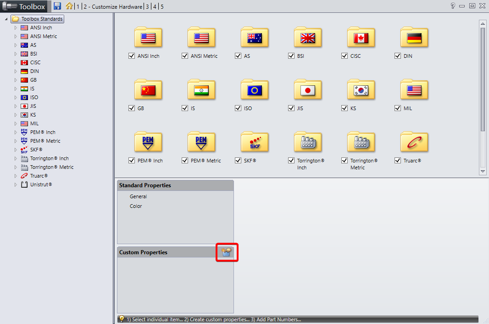Expand the ISO tree node arrow
The image size is (489, 324).
[16, 98]
